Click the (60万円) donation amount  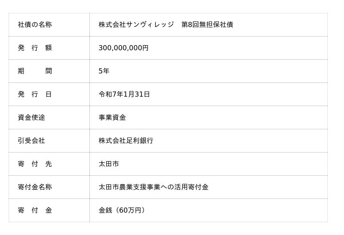point(130,211)
